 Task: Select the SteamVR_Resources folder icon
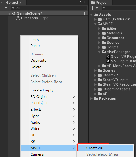pos(100,84)
